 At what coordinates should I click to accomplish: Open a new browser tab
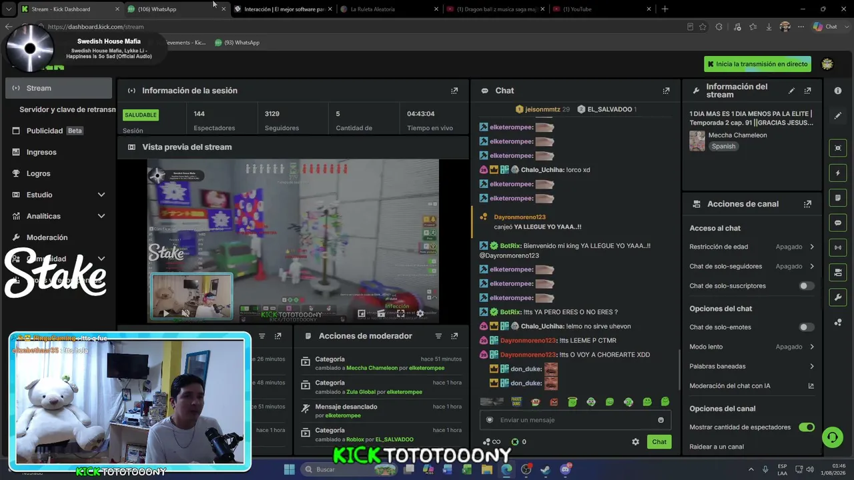pyautogui.click(x=665, y=9)
